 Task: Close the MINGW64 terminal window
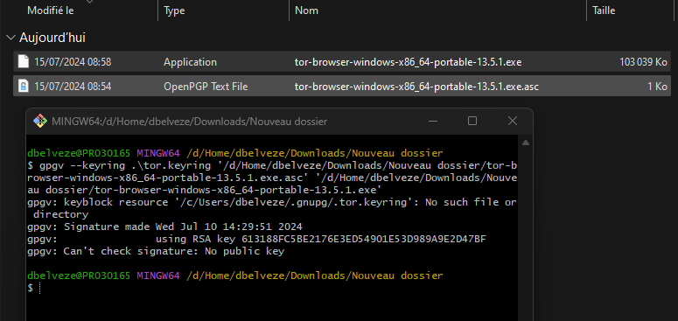click(513, 121)
